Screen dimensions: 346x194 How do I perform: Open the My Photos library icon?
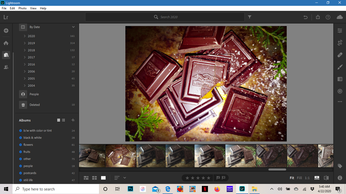tap(6, 55)
